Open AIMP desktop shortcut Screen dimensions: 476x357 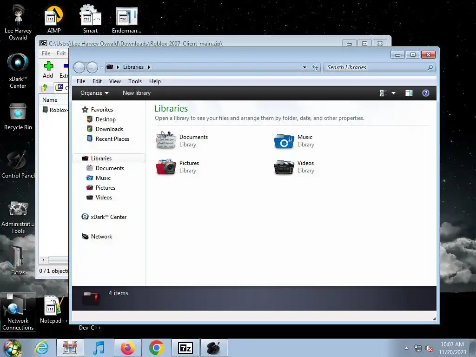54,19
